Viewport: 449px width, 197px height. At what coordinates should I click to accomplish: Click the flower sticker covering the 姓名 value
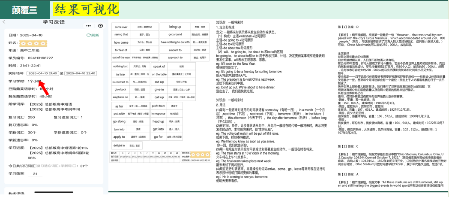33,43
